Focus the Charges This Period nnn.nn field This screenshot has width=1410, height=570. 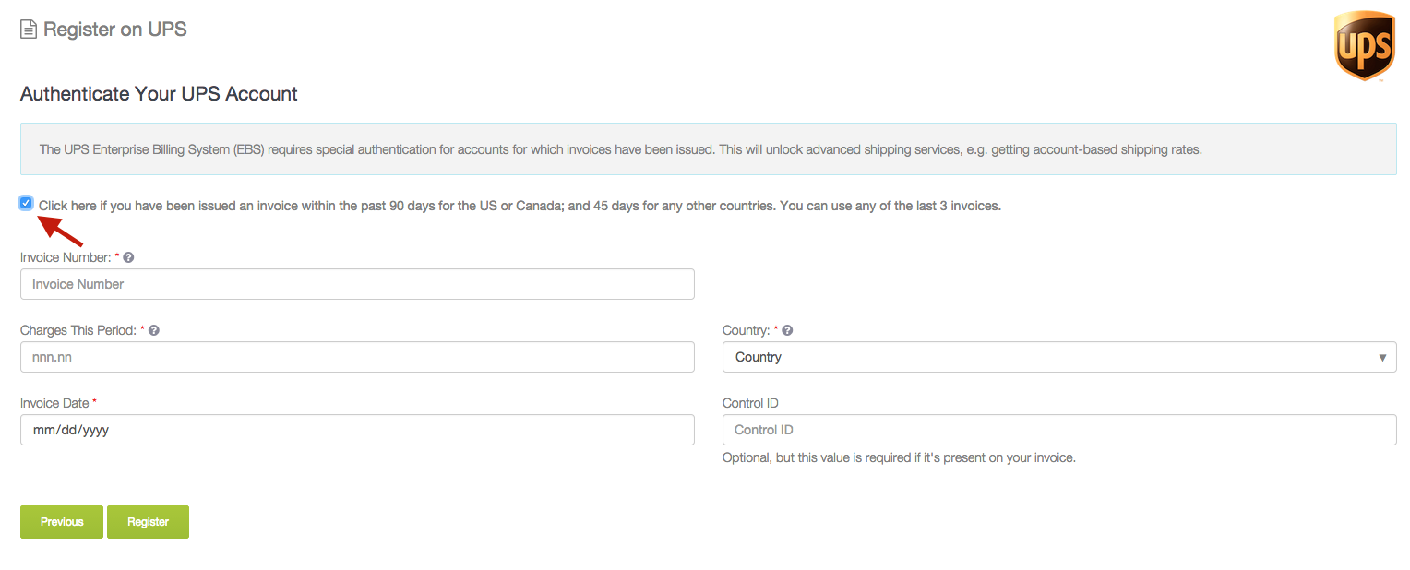coord(357,357)
